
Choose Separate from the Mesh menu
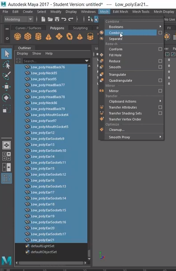[115, 39]
